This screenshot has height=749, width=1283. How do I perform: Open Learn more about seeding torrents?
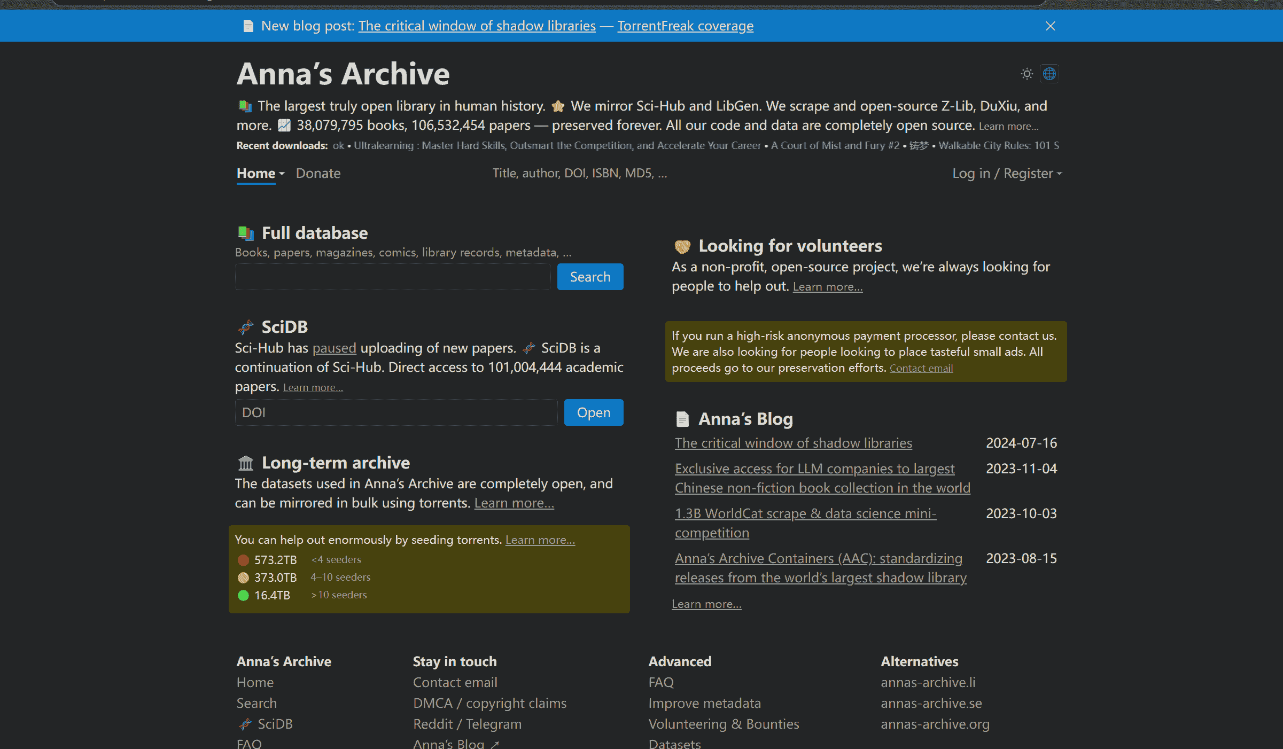point(540,540)
